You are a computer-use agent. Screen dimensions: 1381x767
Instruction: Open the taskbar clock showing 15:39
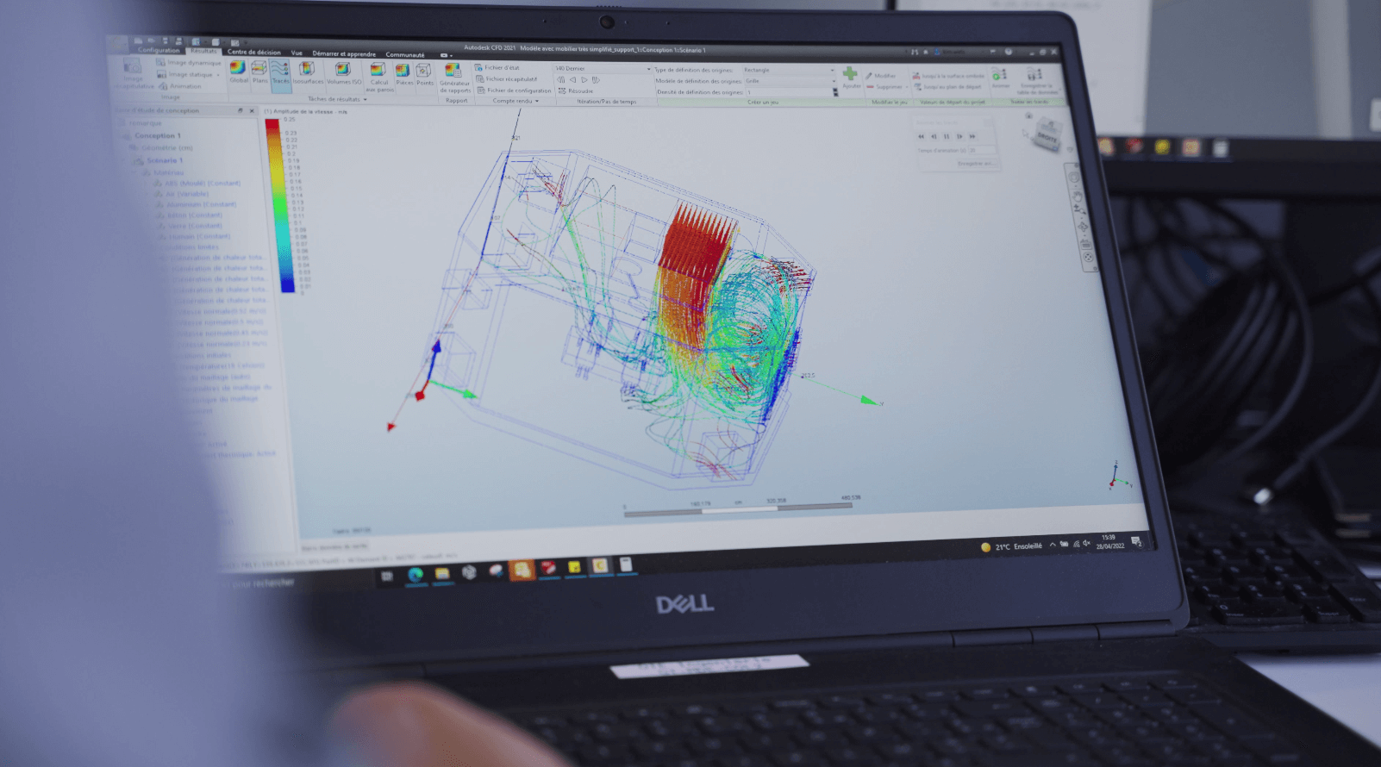pos(1109,541)
